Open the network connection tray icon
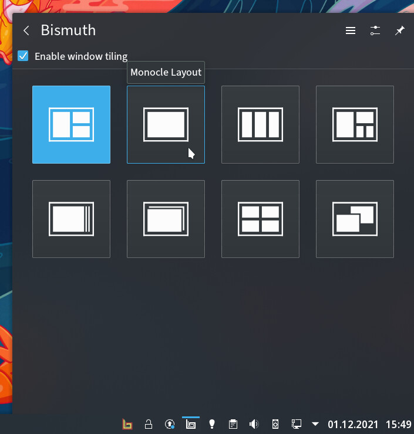414x434 pixels. (x=296, y=424)
